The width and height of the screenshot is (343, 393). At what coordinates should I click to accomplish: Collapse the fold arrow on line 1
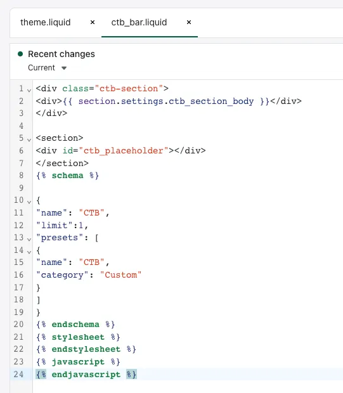(29, 90)
